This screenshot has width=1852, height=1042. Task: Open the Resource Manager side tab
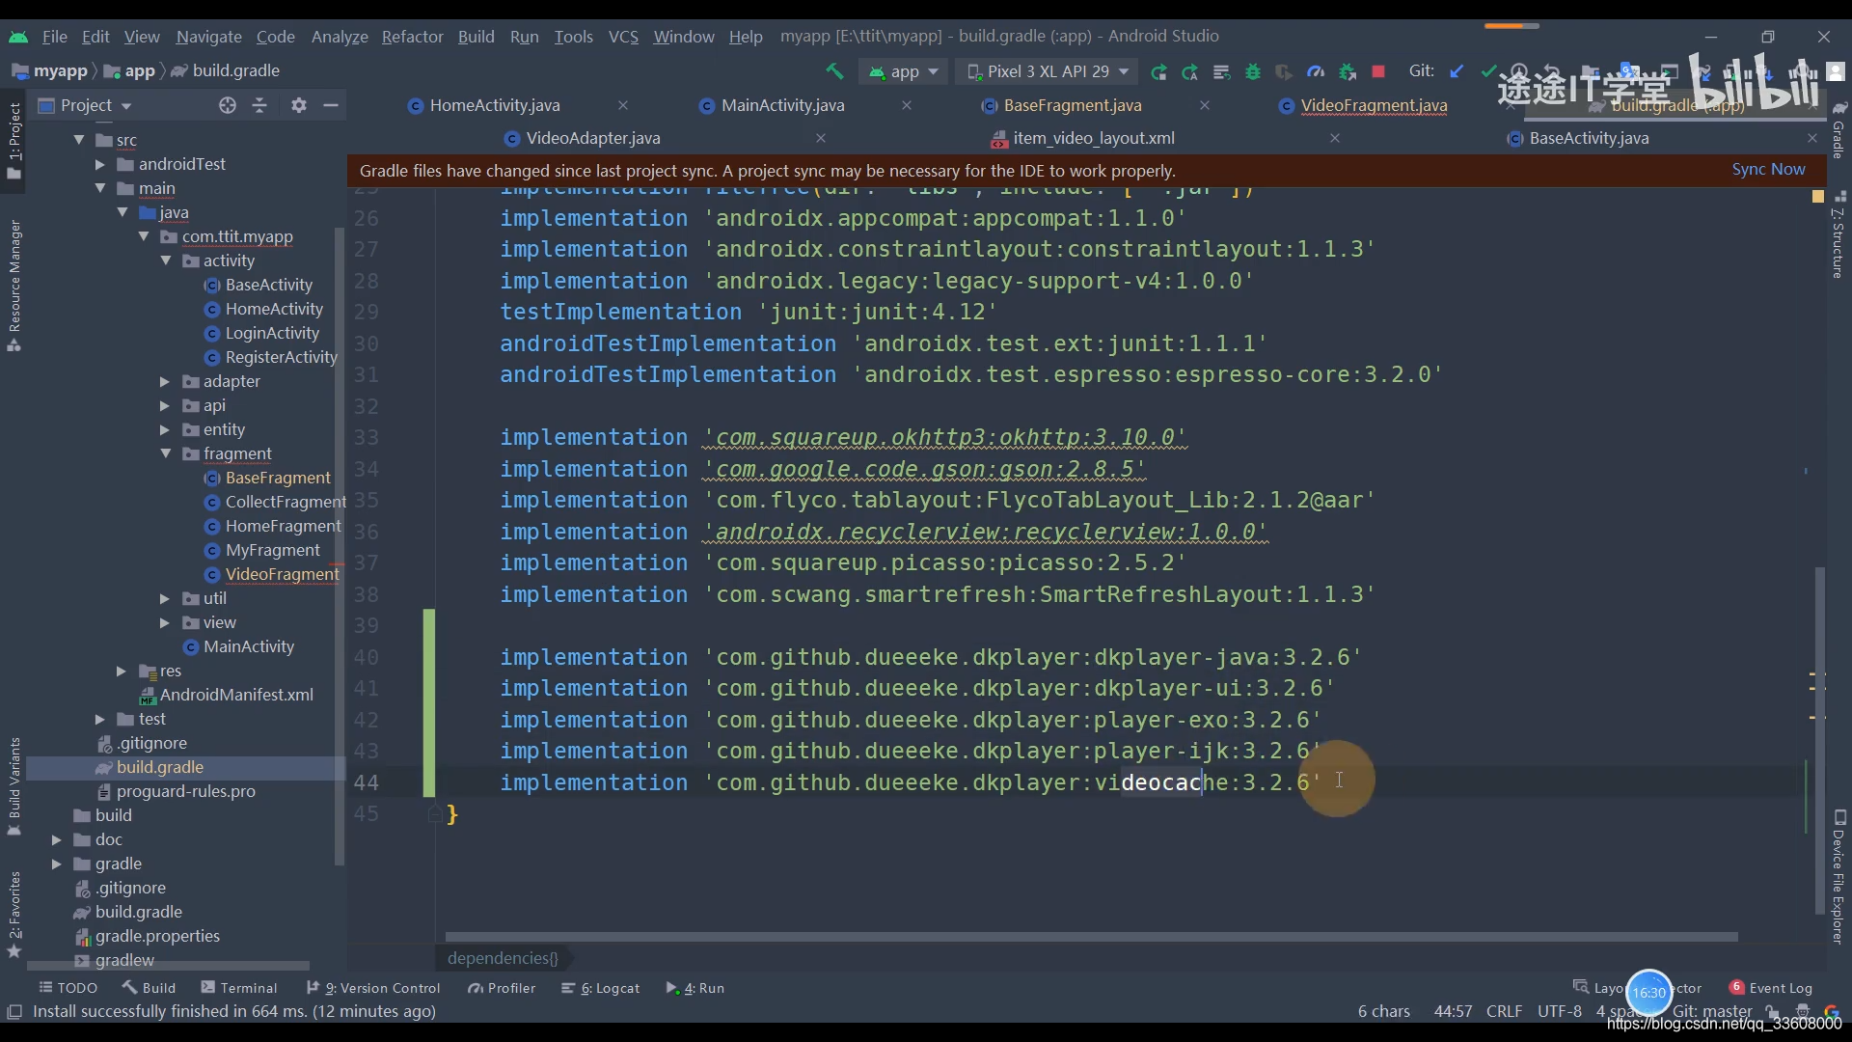[x=14, y=287]
